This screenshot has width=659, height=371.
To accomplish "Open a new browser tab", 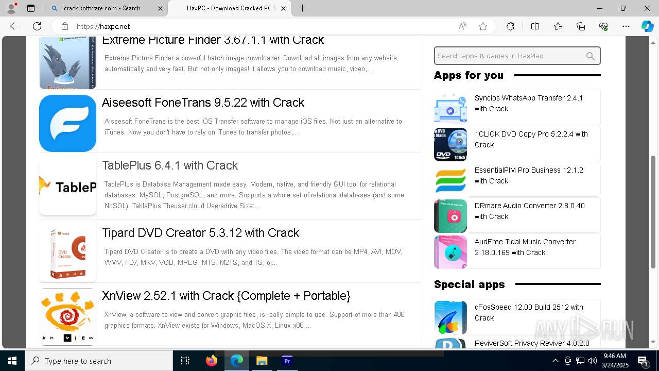I will point(303,8).
